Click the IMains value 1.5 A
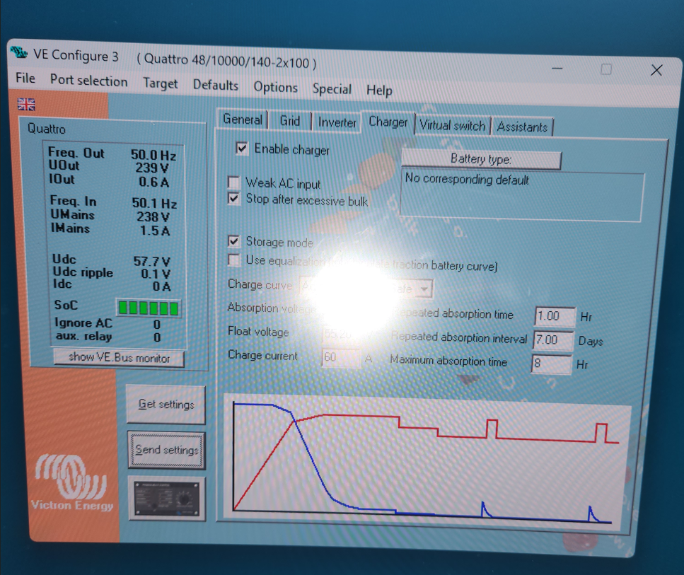Viewport: 684px width, 575px height. [154, 231]
